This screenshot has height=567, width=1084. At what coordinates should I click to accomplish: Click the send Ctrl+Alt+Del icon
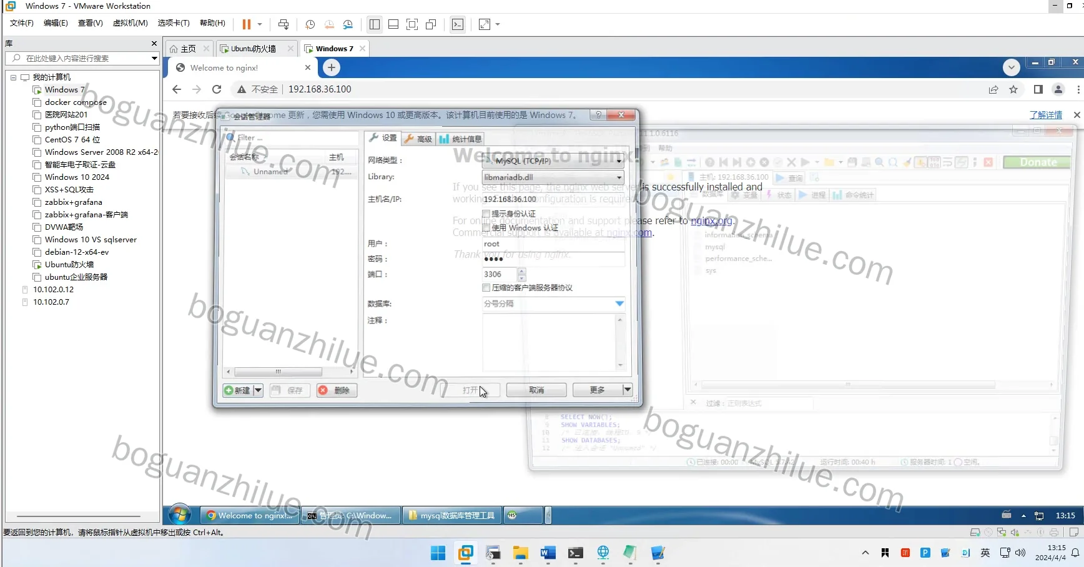click(283, 24)
